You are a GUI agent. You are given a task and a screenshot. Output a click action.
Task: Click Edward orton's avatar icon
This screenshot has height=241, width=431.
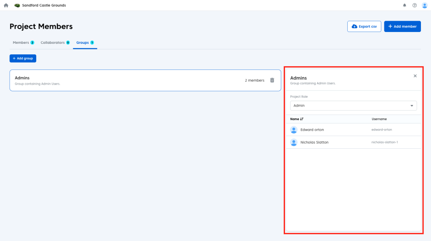coord(294,130)
